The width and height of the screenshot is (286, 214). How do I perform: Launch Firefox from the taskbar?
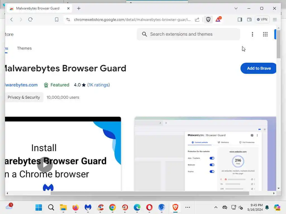point(75,207)
